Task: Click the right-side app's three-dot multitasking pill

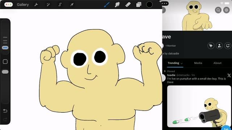Action: [x=165, y=4]
